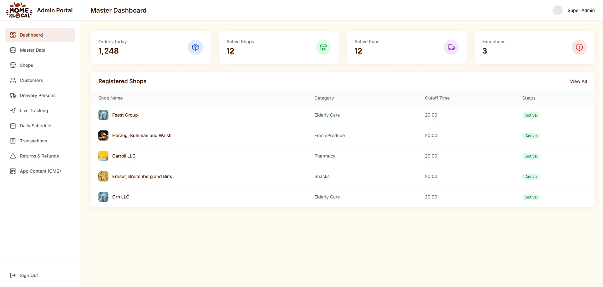This screenshot has height=287, width=603.
Task: Open App Content (CMS) section
Action: (x=40, y=171)
